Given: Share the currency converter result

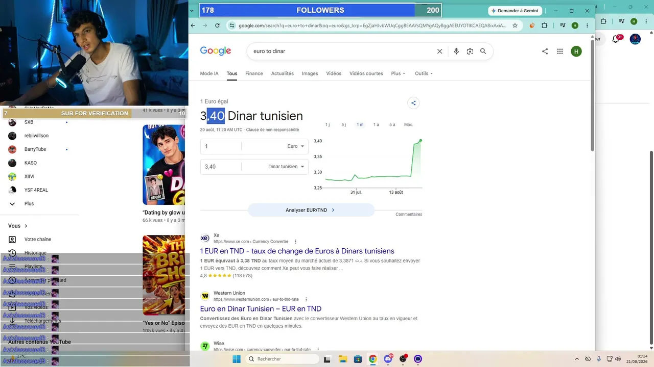Looking at the screenshot, I should (413, 103).
